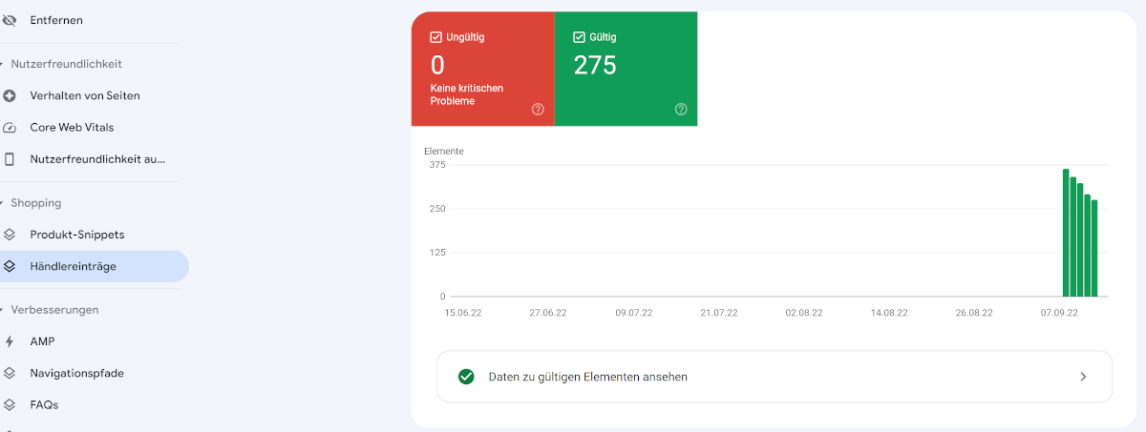Viewport: 1146px width, 432px height.
Task: Click the Core Web Vitals gauge icon
Action: 10,128
